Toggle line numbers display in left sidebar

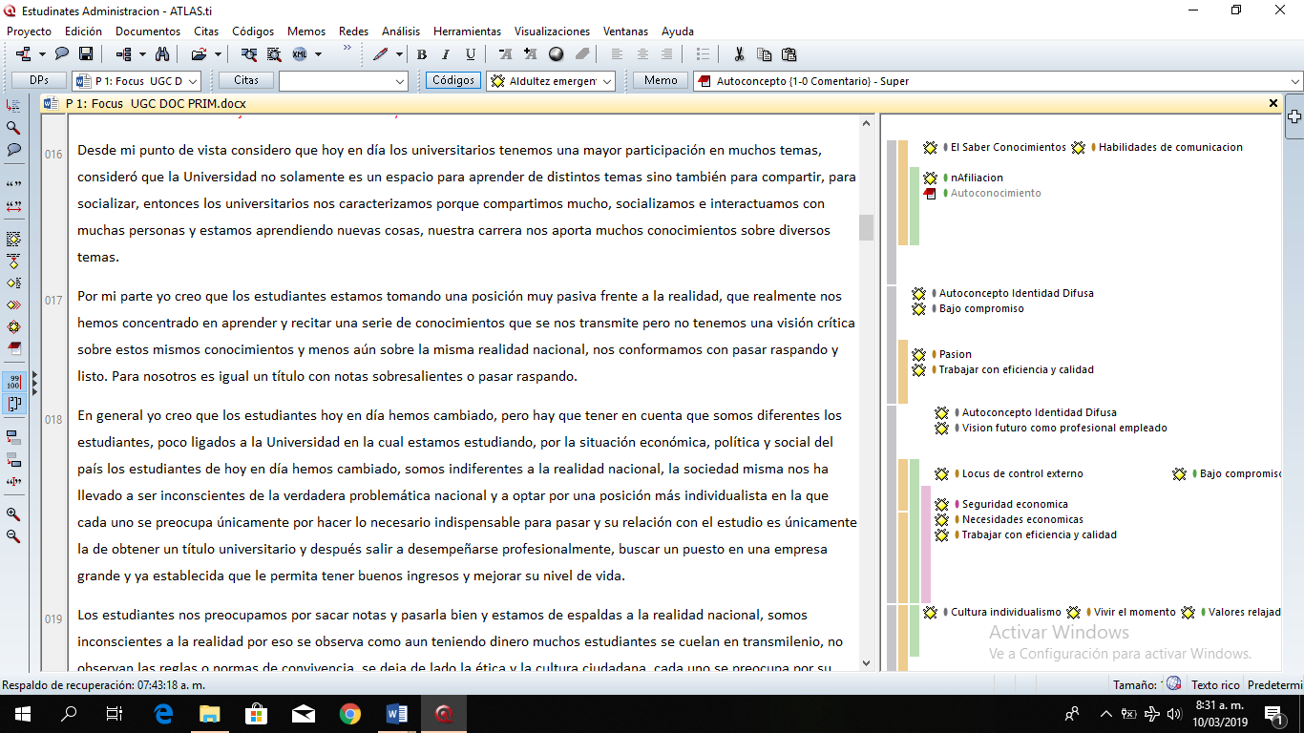pyautogui.click(x=13, y=382)
